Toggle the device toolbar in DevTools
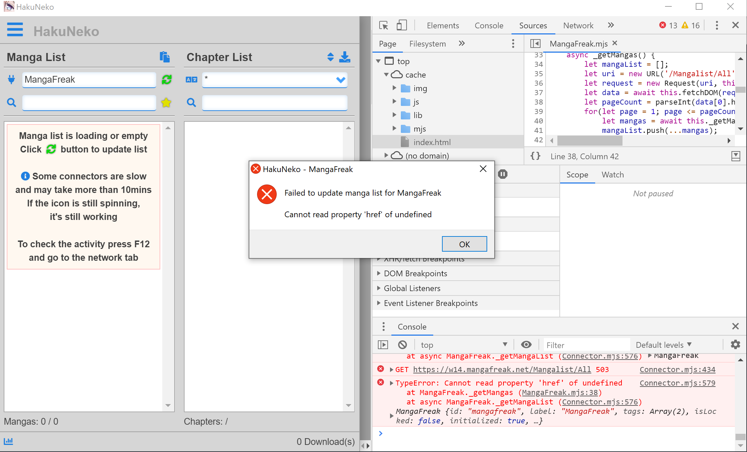Screen dimensions: 747x452 click(402, 25)
